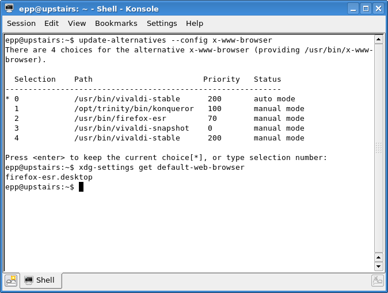This screenshot has width=388, height=293.
Task: Click the close session icon in tab bar
Action: 378,281
